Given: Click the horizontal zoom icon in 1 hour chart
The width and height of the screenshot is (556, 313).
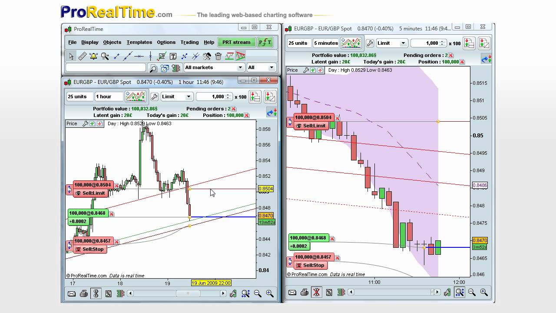Looking at the screenshot, I should [x=245, y=293].
